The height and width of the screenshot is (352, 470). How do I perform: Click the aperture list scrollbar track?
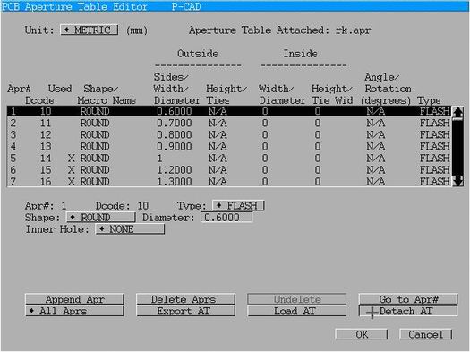tap(457, 147)
